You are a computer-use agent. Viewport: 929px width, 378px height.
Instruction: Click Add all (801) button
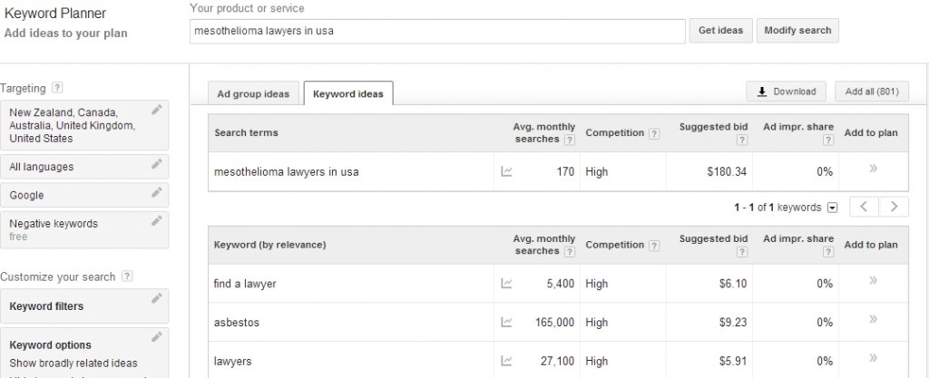[x=871, y=92]
